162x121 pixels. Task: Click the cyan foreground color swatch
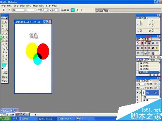4,65
